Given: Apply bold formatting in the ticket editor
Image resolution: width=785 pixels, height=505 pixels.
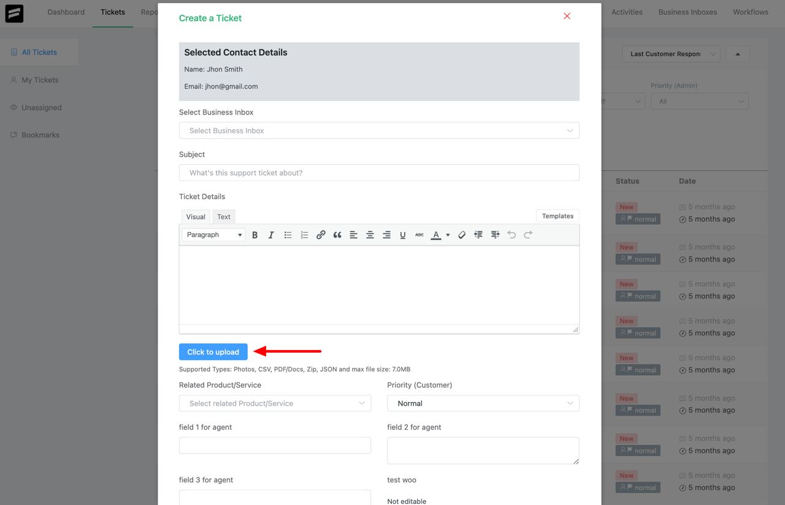Looking at the screenshot, I should [255, 234].
